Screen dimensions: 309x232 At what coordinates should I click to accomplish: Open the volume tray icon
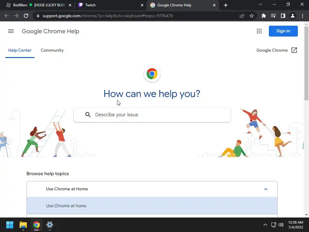click(281, 225)
